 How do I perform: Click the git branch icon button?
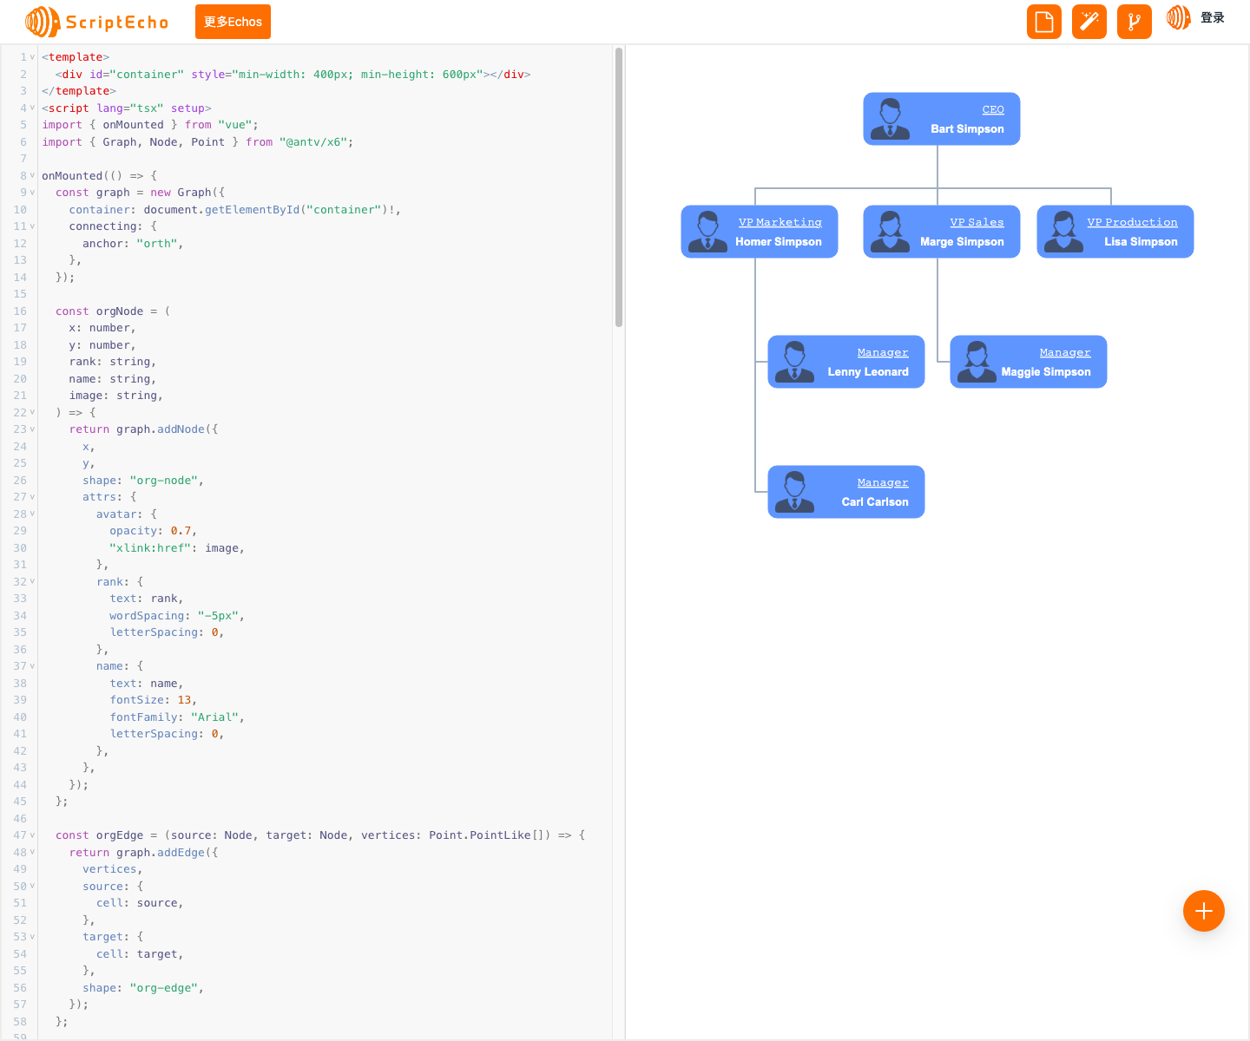coord(1135,22)
